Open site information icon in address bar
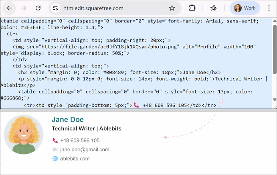Screen dimensions: 277x175 [x=55, y=8]
